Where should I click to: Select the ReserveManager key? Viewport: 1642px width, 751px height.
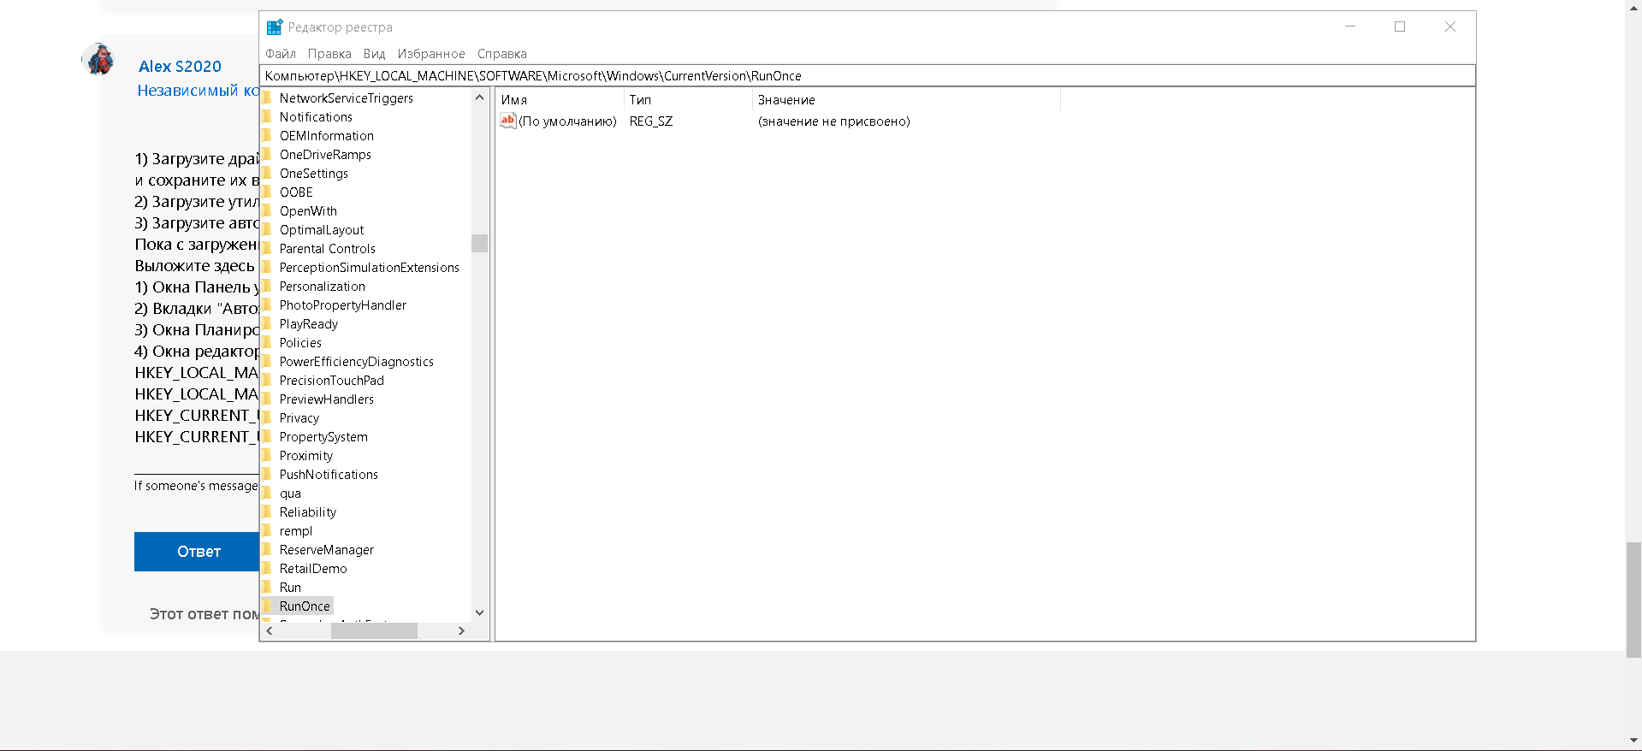tap(326, 550)
